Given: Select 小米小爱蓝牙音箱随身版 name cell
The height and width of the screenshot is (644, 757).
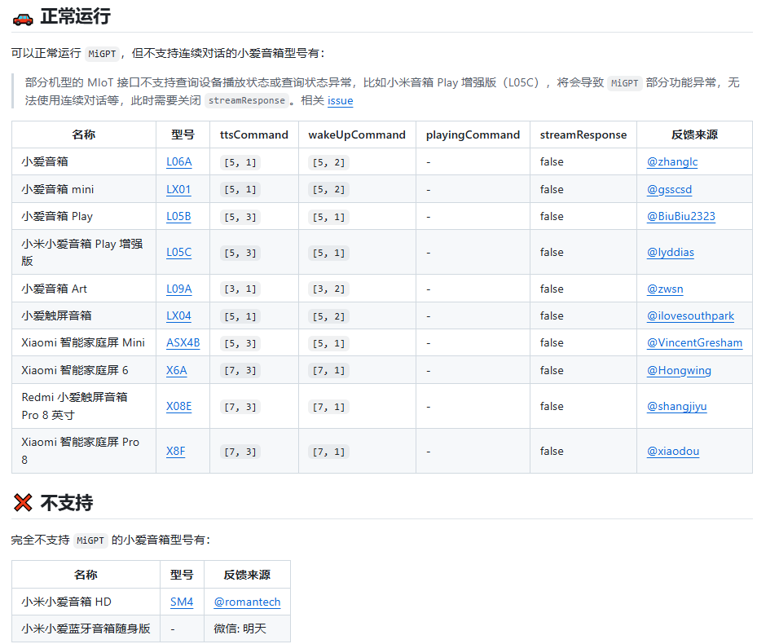Looking at the screenshot, I should tap(86, 629).
